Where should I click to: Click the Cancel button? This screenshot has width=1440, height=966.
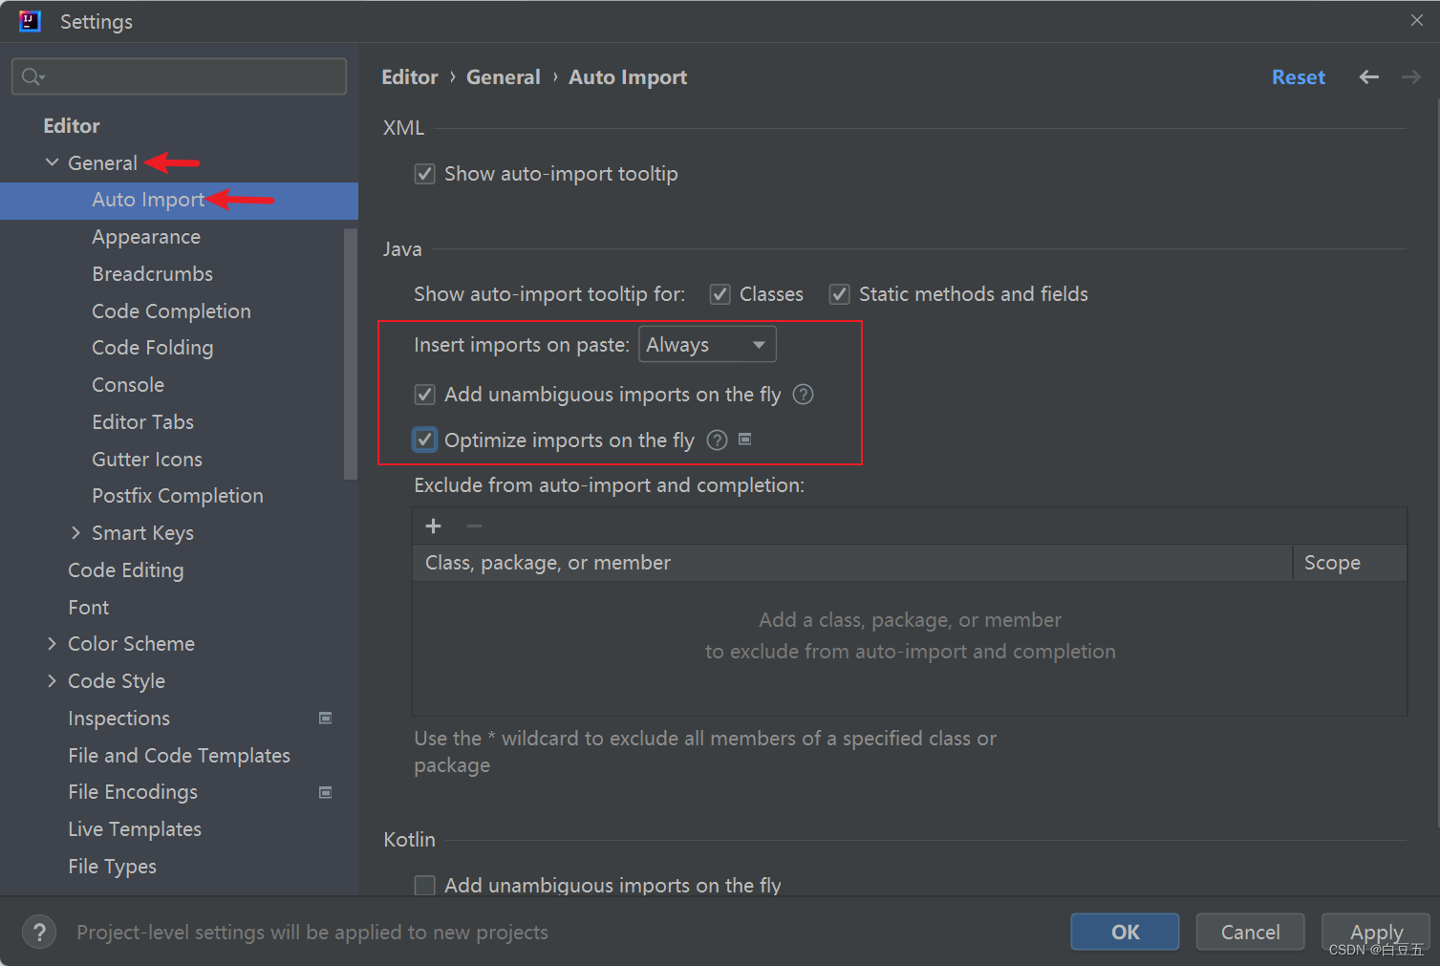(1250, 932)
